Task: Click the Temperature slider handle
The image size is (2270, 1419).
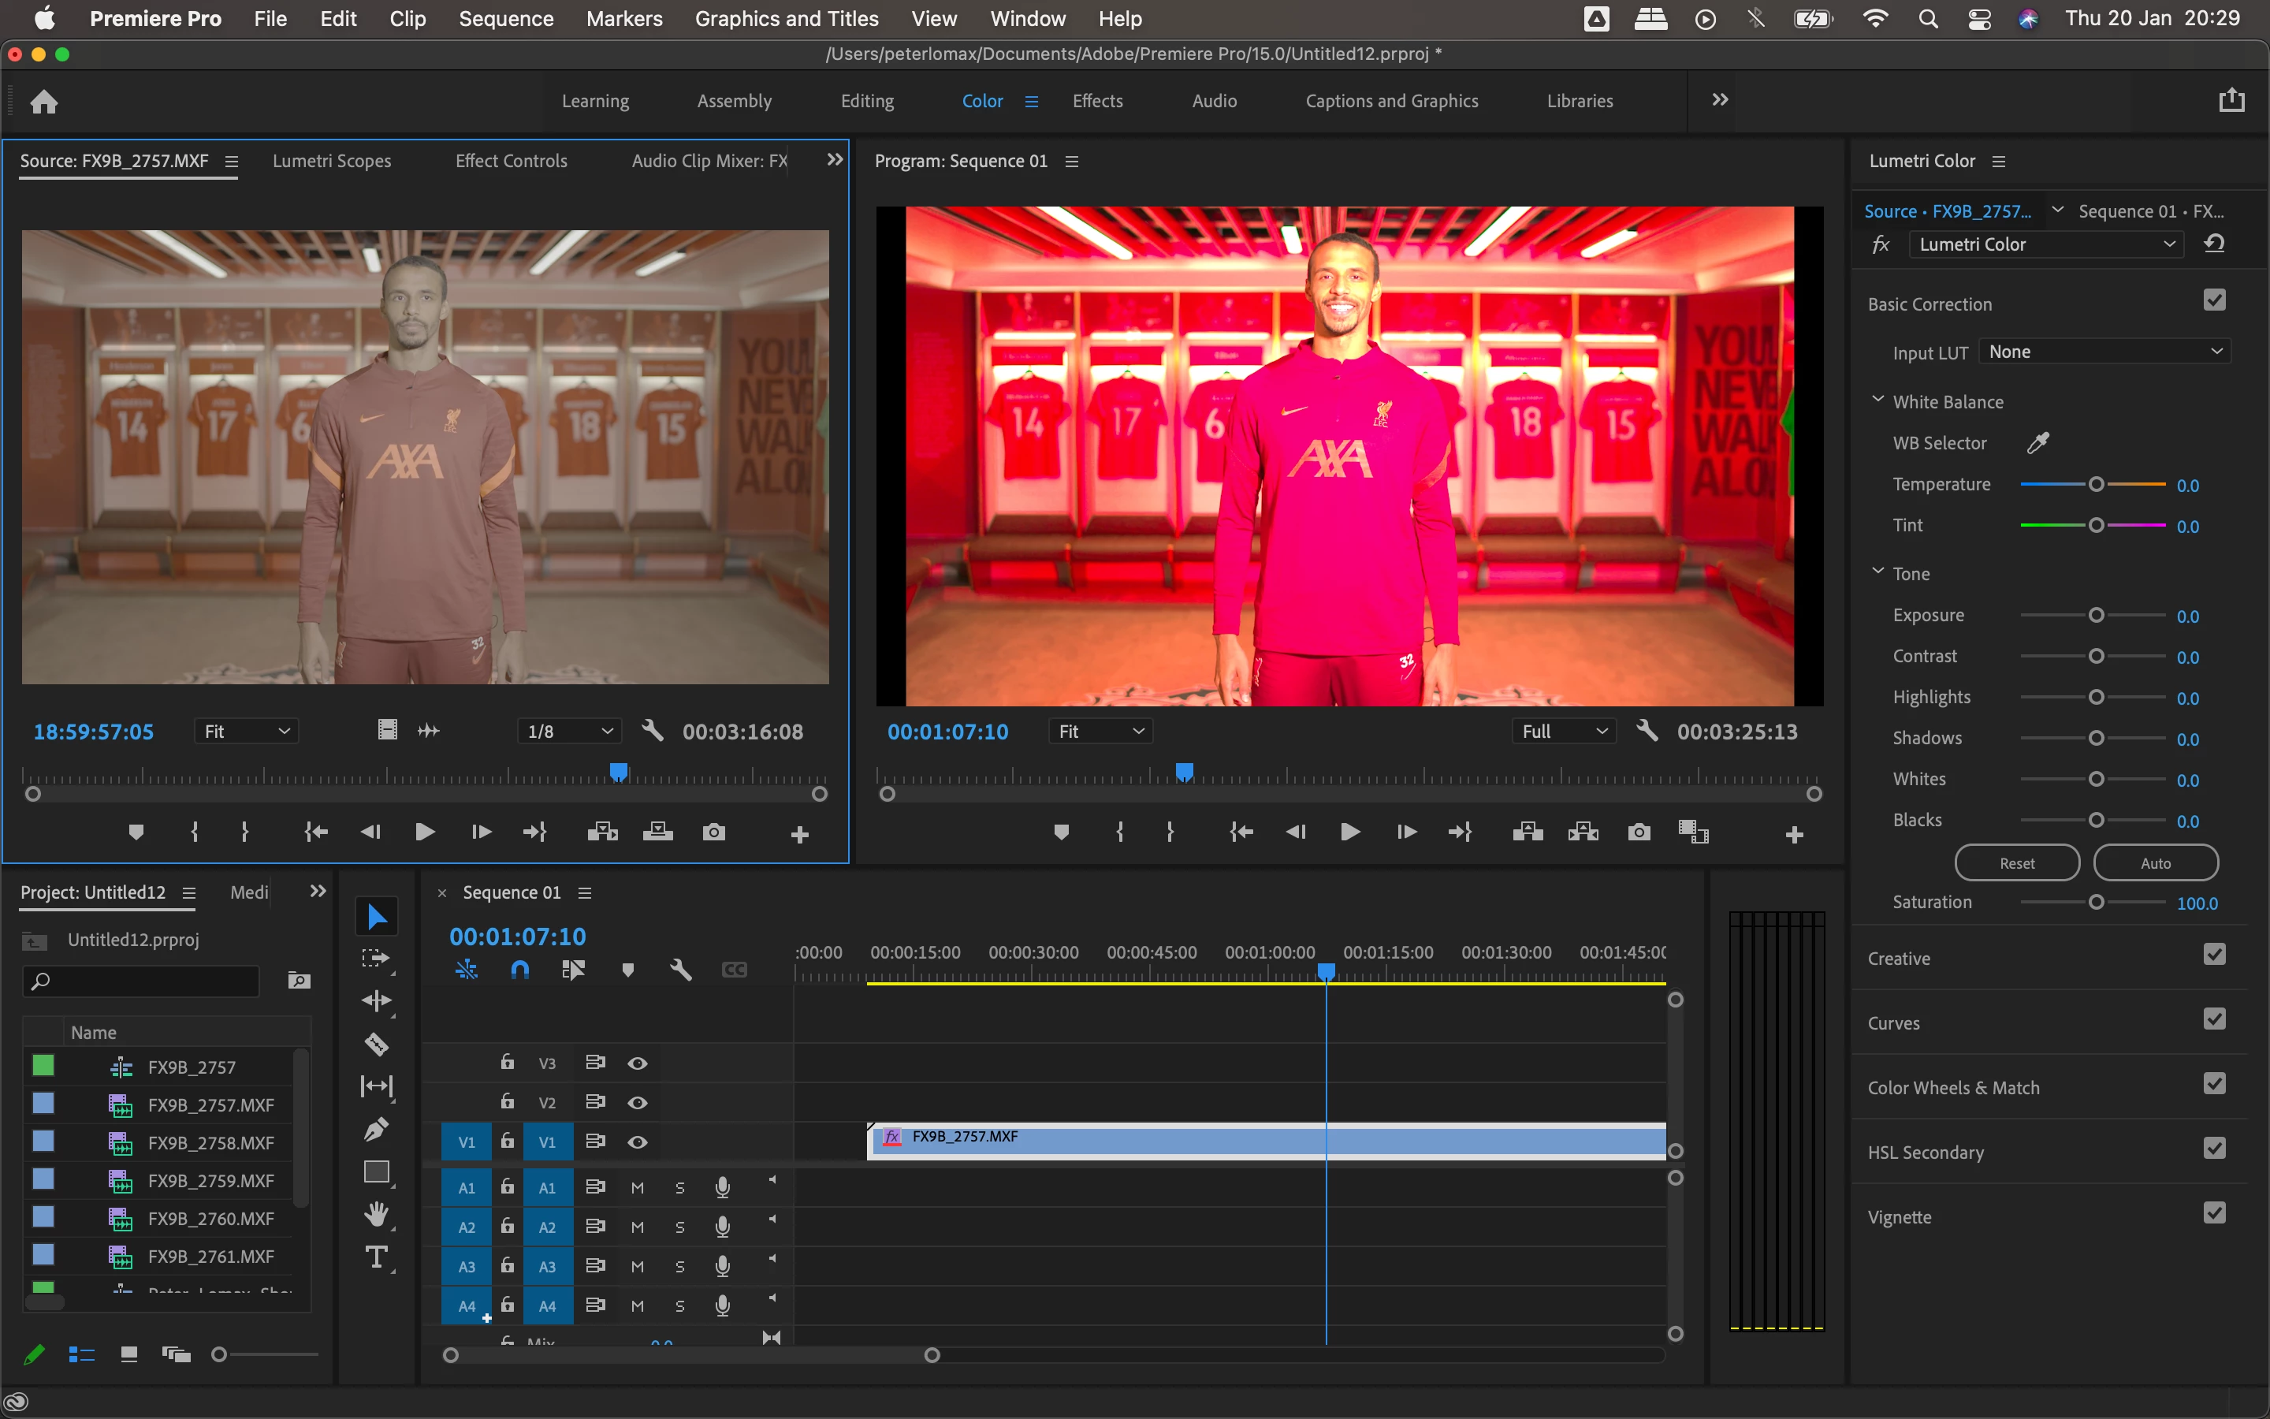Action: [x=2096, y=484]
